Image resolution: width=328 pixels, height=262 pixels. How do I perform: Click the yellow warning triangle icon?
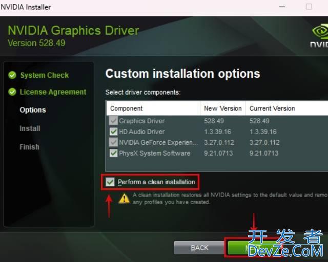tap(124, 199)
